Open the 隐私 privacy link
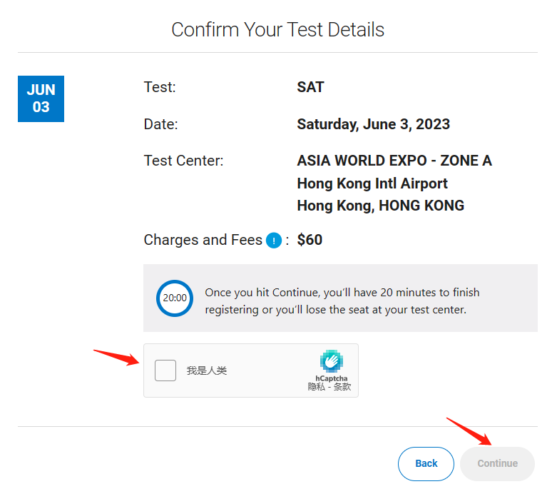Viewport: 557px width, 489px height. click(316, 387)
